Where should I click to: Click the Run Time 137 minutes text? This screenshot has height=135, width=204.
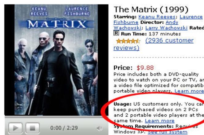coord(151,34)
